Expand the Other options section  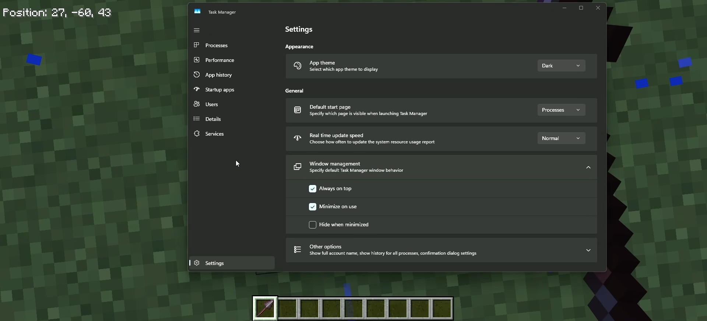[x=588, y=250]
